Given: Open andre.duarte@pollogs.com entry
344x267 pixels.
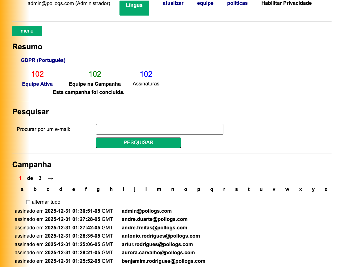Looking at the screenshot, I should pyautogui.click(x=155, y=219).
